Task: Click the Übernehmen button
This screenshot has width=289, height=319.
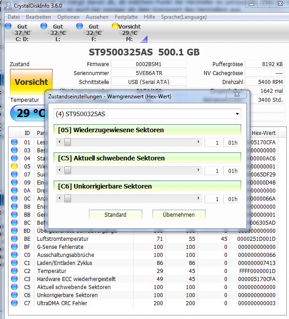Action: coord(179,214)
